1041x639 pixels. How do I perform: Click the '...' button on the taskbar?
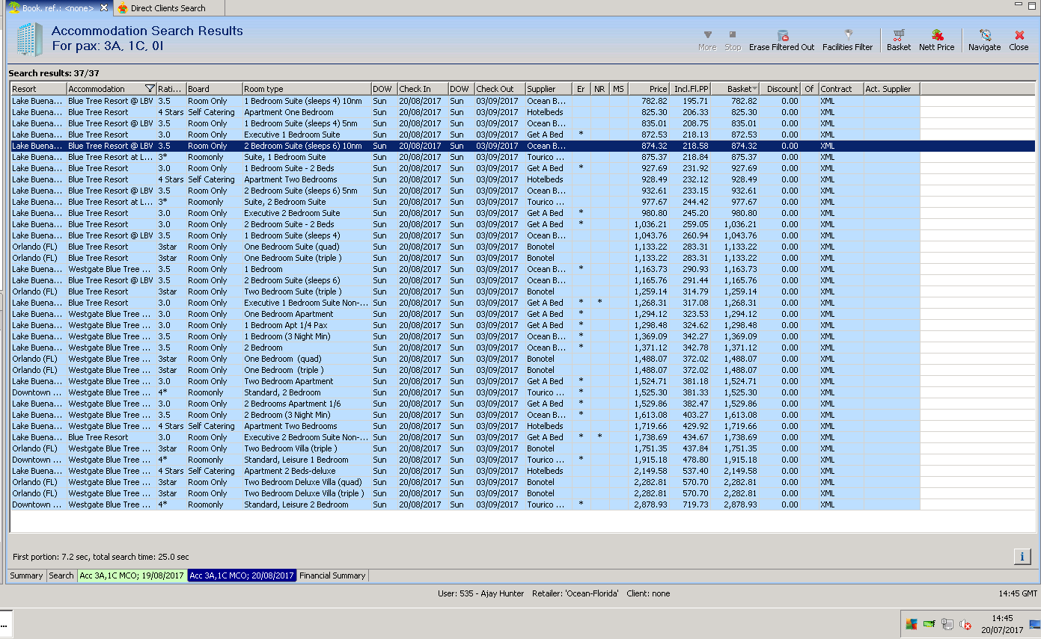pyautogui.click(x=4, y=623)
